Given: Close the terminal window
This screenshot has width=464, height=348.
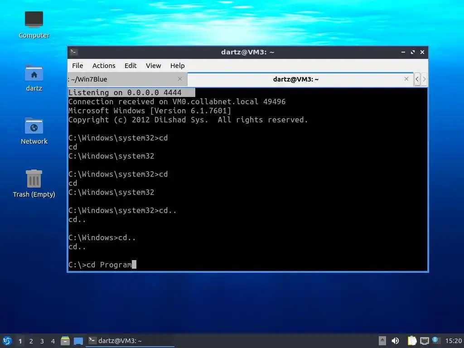Looking at the screenshot, I should tap(422, 52).
